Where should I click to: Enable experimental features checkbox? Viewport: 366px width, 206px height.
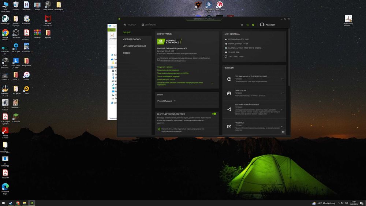pyautogui.click(x=158, y=60)
